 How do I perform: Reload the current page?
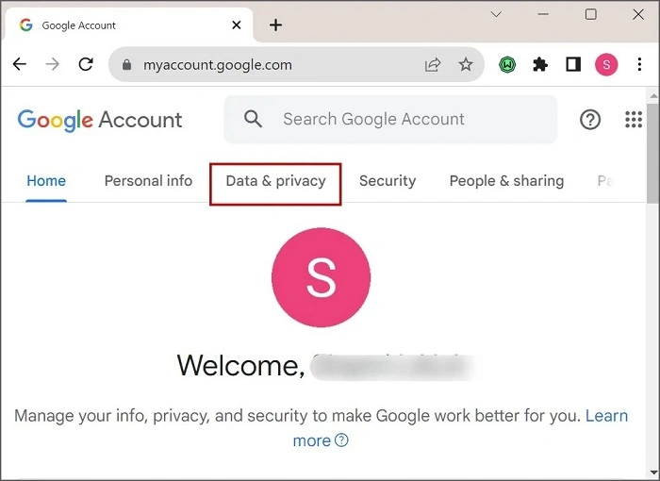86,65
